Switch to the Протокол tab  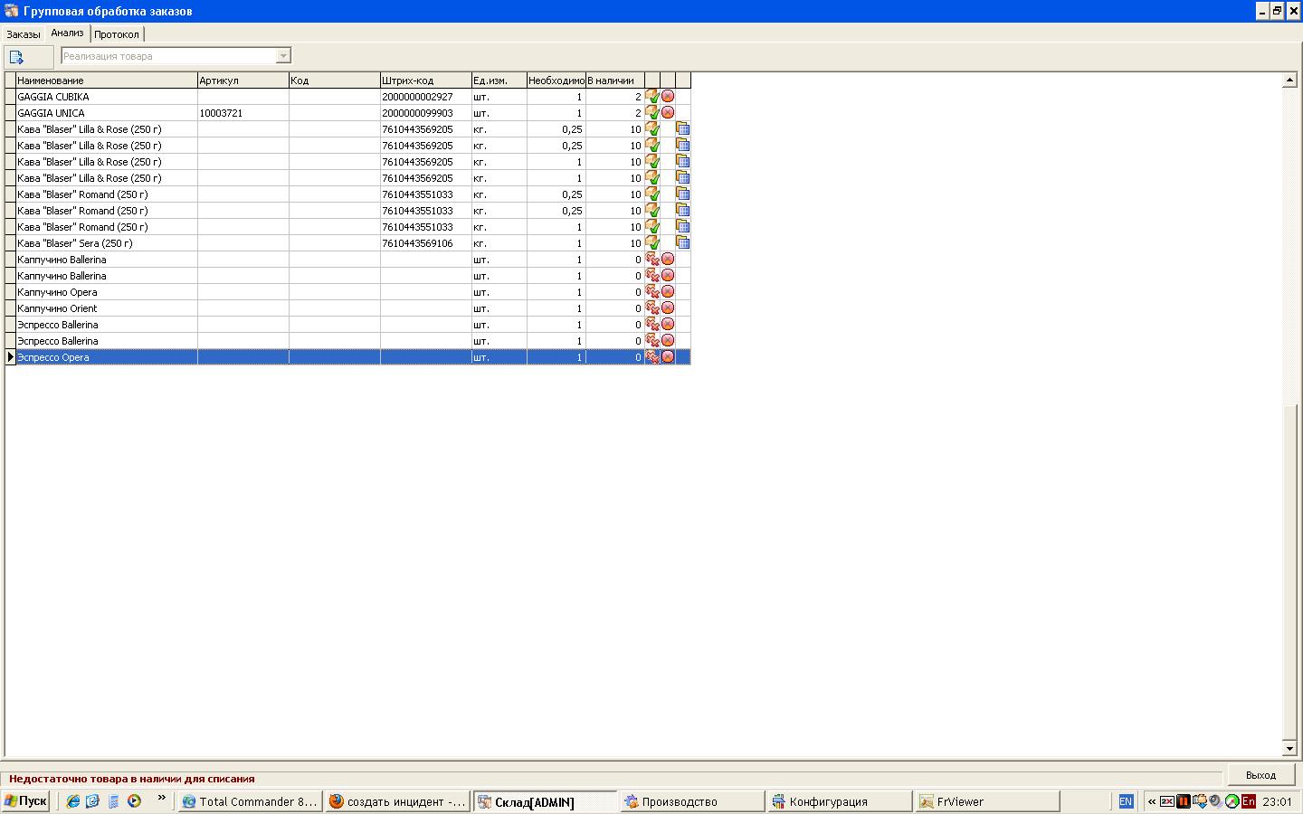coord(117,34)
